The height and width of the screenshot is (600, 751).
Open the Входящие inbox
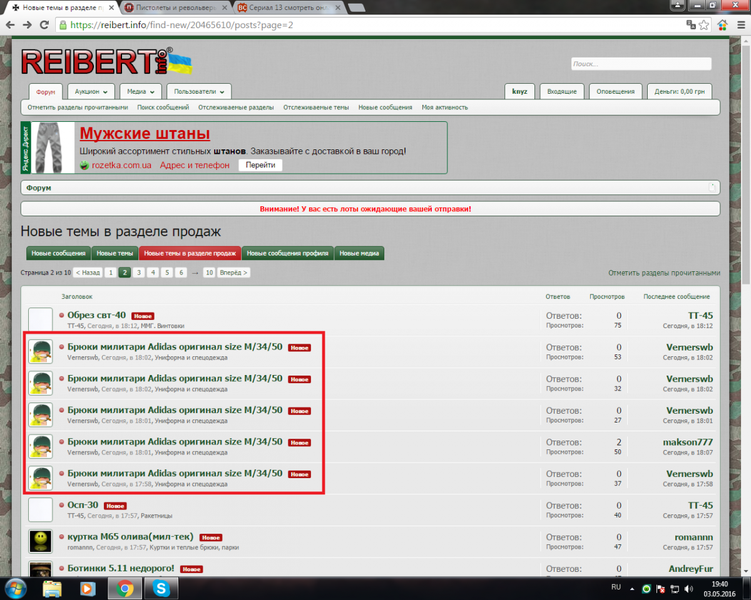point(562,91)
